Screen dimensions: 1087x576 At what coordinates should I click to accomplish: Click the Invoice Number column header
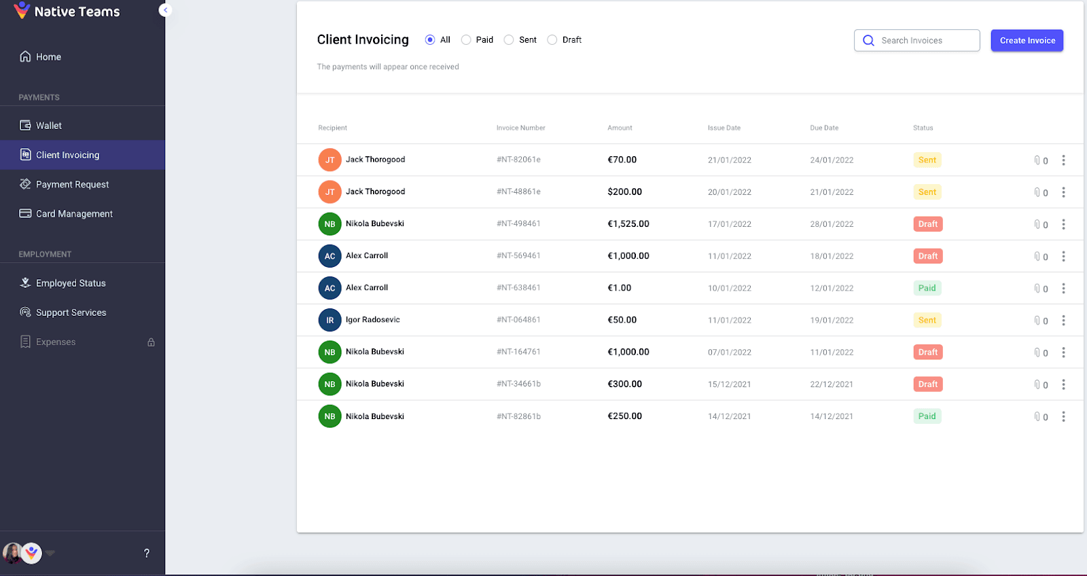coord(520,128)
